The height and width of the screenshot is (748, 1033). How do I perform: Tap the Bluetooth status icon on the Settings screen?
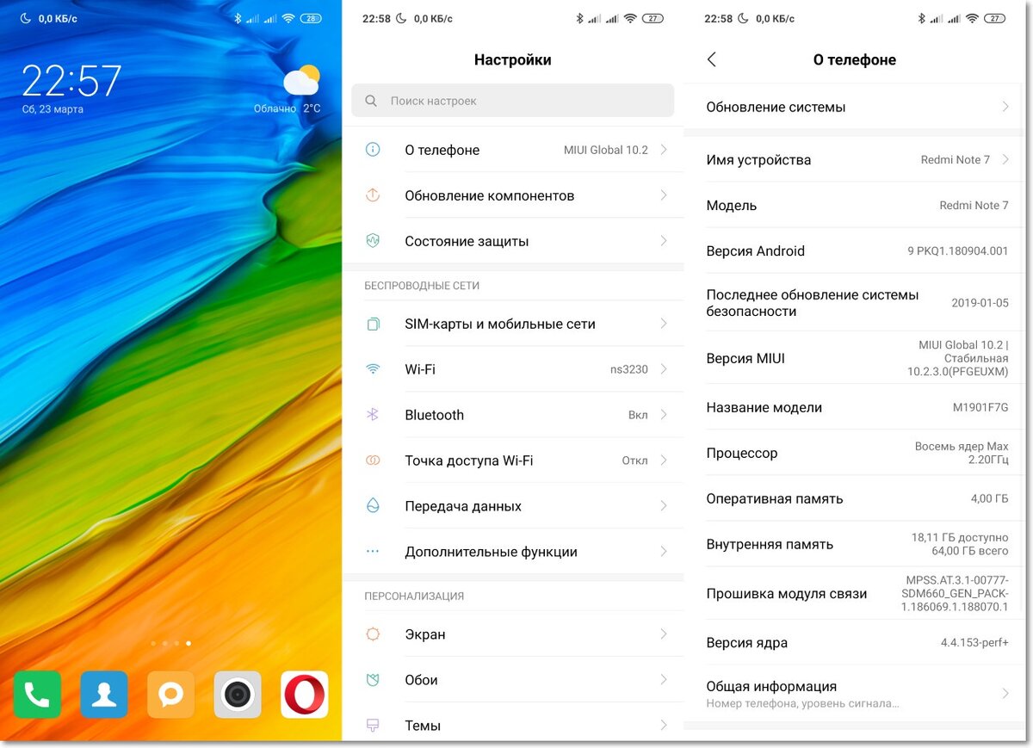click(578, 18)
